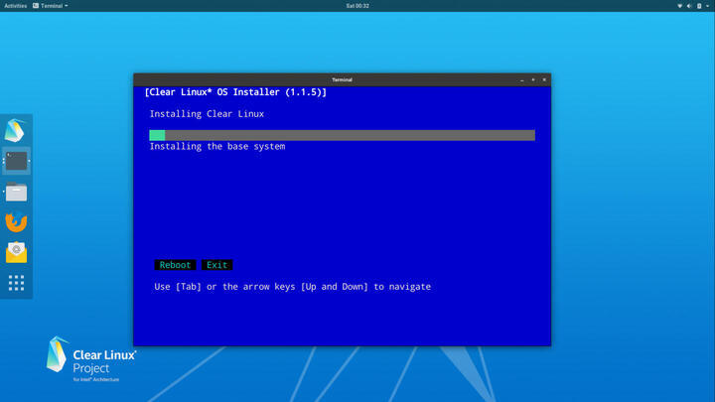Minimize the Terminal window
The width and height of the screenshot is (715, 402).
click(521, 79)
